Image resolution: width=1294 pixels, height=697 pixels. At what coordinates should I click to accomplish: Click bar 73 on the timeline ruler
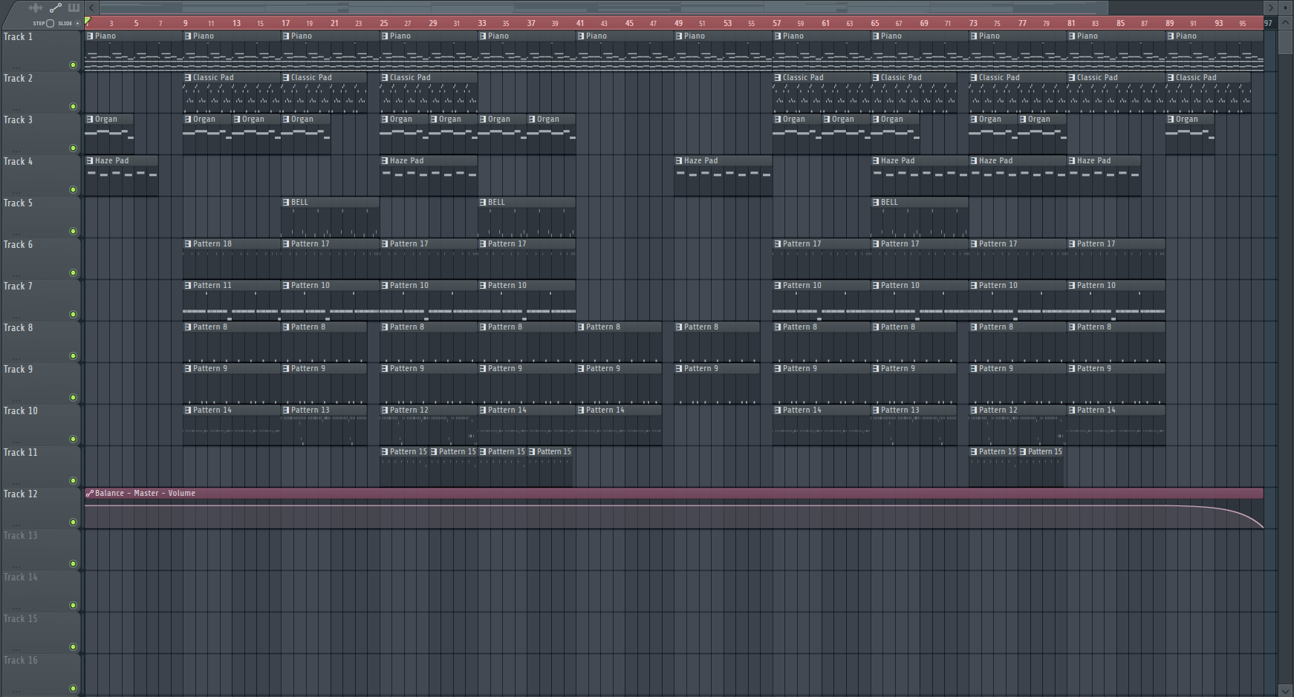click(973, 23)
